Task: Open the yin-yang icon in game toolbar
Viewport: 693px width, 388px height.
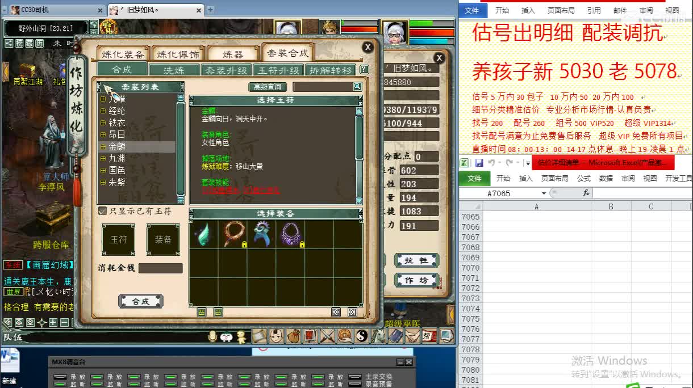Action: pyautogui.click(x=361, y=336)
